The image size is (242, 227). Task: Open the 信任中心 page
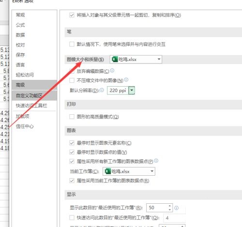25,126
